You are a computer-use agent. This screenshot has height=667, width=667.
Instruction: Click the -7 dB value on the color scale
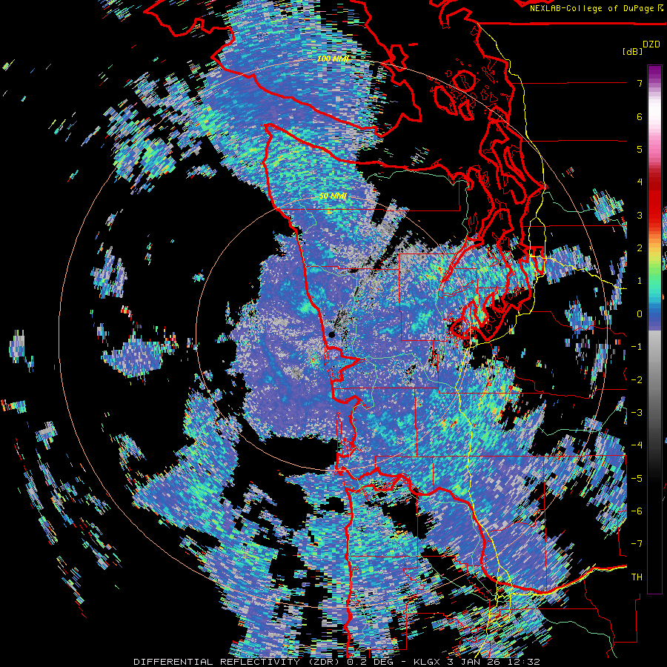pos(637,544)
